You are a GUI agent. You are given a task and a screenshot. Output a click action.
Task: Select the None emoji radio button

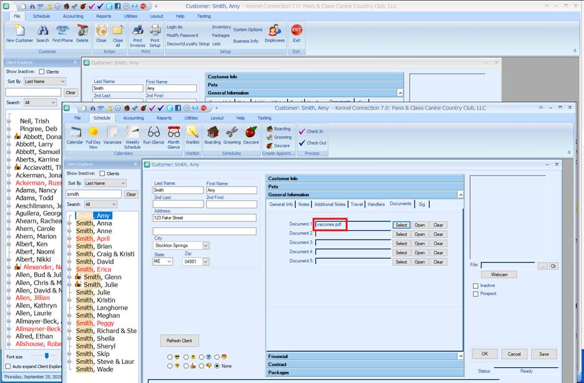pos(217,366)
